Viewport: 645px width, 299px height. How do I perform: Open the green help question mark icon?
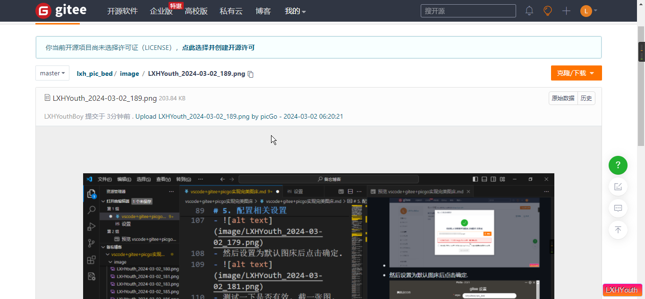point(618,165)
